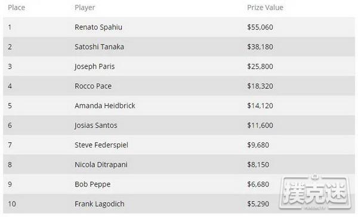358x217 pixels.
Task: Select the $25,800 prize amount
Action: tap(260, 67)
